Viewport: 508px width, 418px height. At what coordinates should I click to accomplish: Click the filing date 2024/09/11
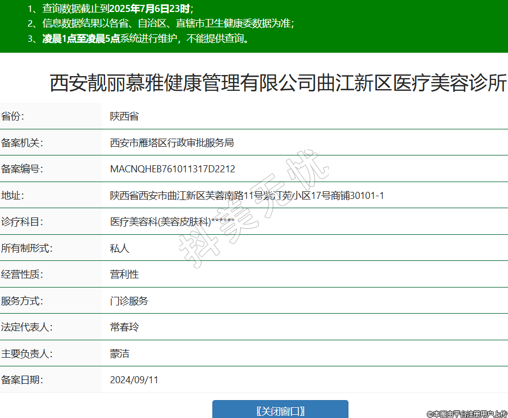[x=134, y=380]
